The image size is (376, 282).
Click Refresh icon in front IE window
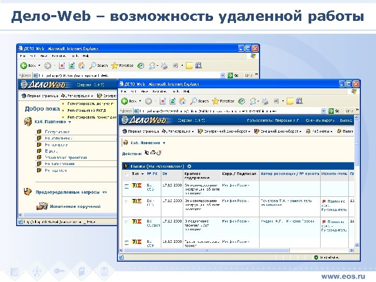(x=172, y=101)
